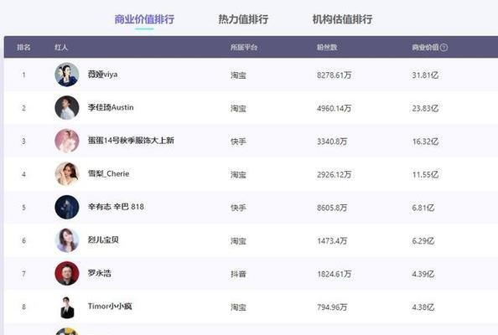Click the name 雪梨_Cherie

tap(109, 174)
